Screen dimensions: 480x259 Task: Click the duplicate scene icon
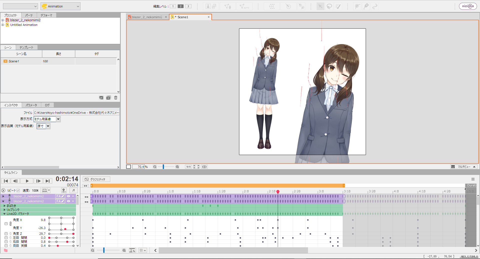click(108, 98)
